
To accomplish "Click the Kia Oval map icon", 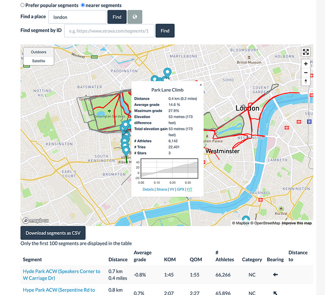I will click(281, 209).
